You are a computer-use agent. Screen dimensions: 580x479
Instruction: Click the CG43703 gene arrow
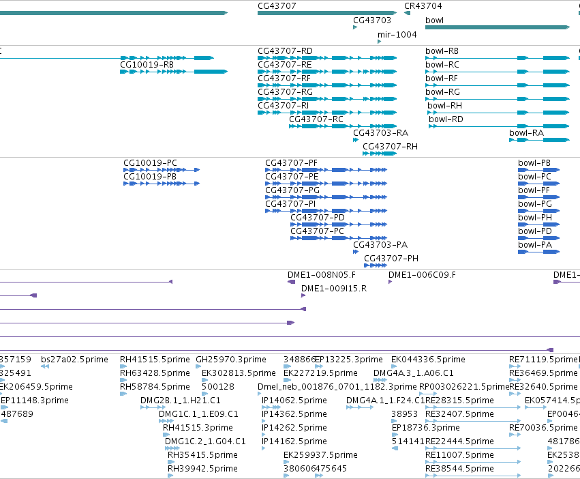tap(355, 27)
